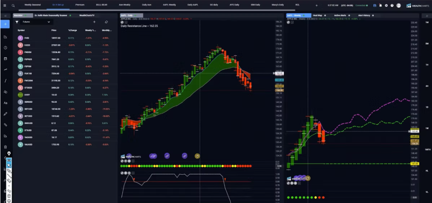Switch to RCL workspace tab

click(297, 5)
